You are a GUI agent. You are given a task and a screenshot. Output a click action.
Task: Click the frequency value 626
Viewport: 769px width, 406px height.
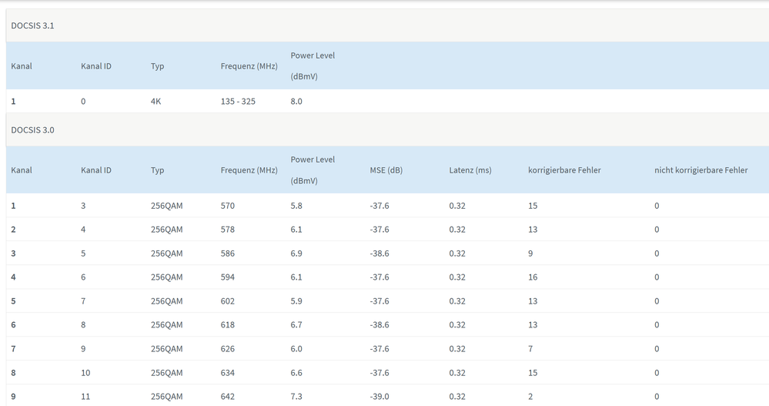[228, 349]
